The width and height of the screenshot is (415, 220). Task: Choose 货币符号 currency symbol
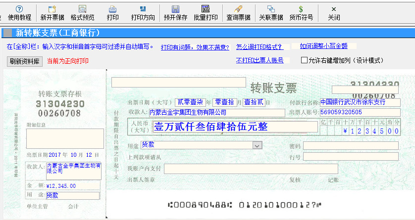pyautogui.click(x=301, y=13)
